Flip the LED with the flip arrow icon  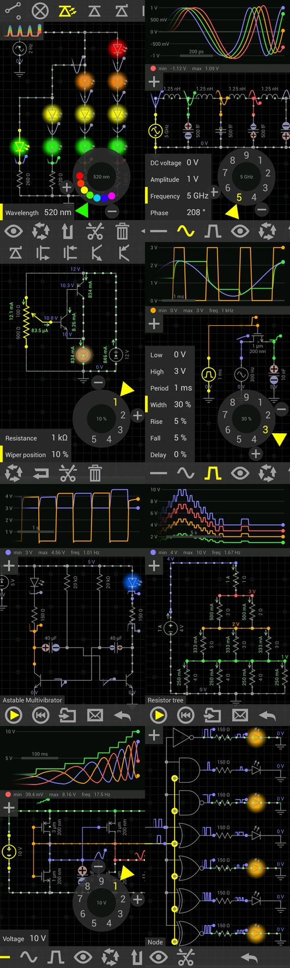pos(68,232)
